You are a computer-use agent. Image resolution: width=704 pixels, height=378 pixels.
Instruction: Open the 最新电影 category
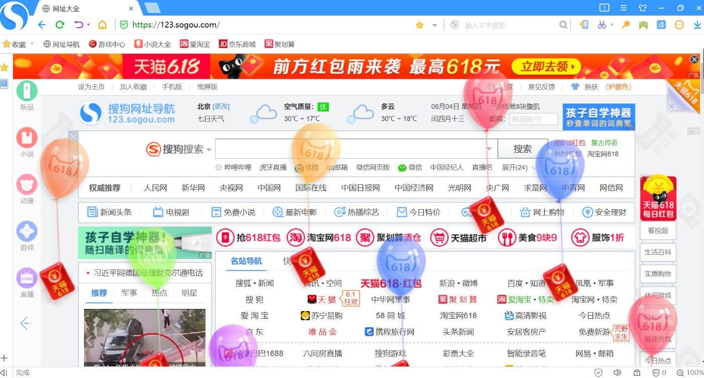[x=295, y=212]
